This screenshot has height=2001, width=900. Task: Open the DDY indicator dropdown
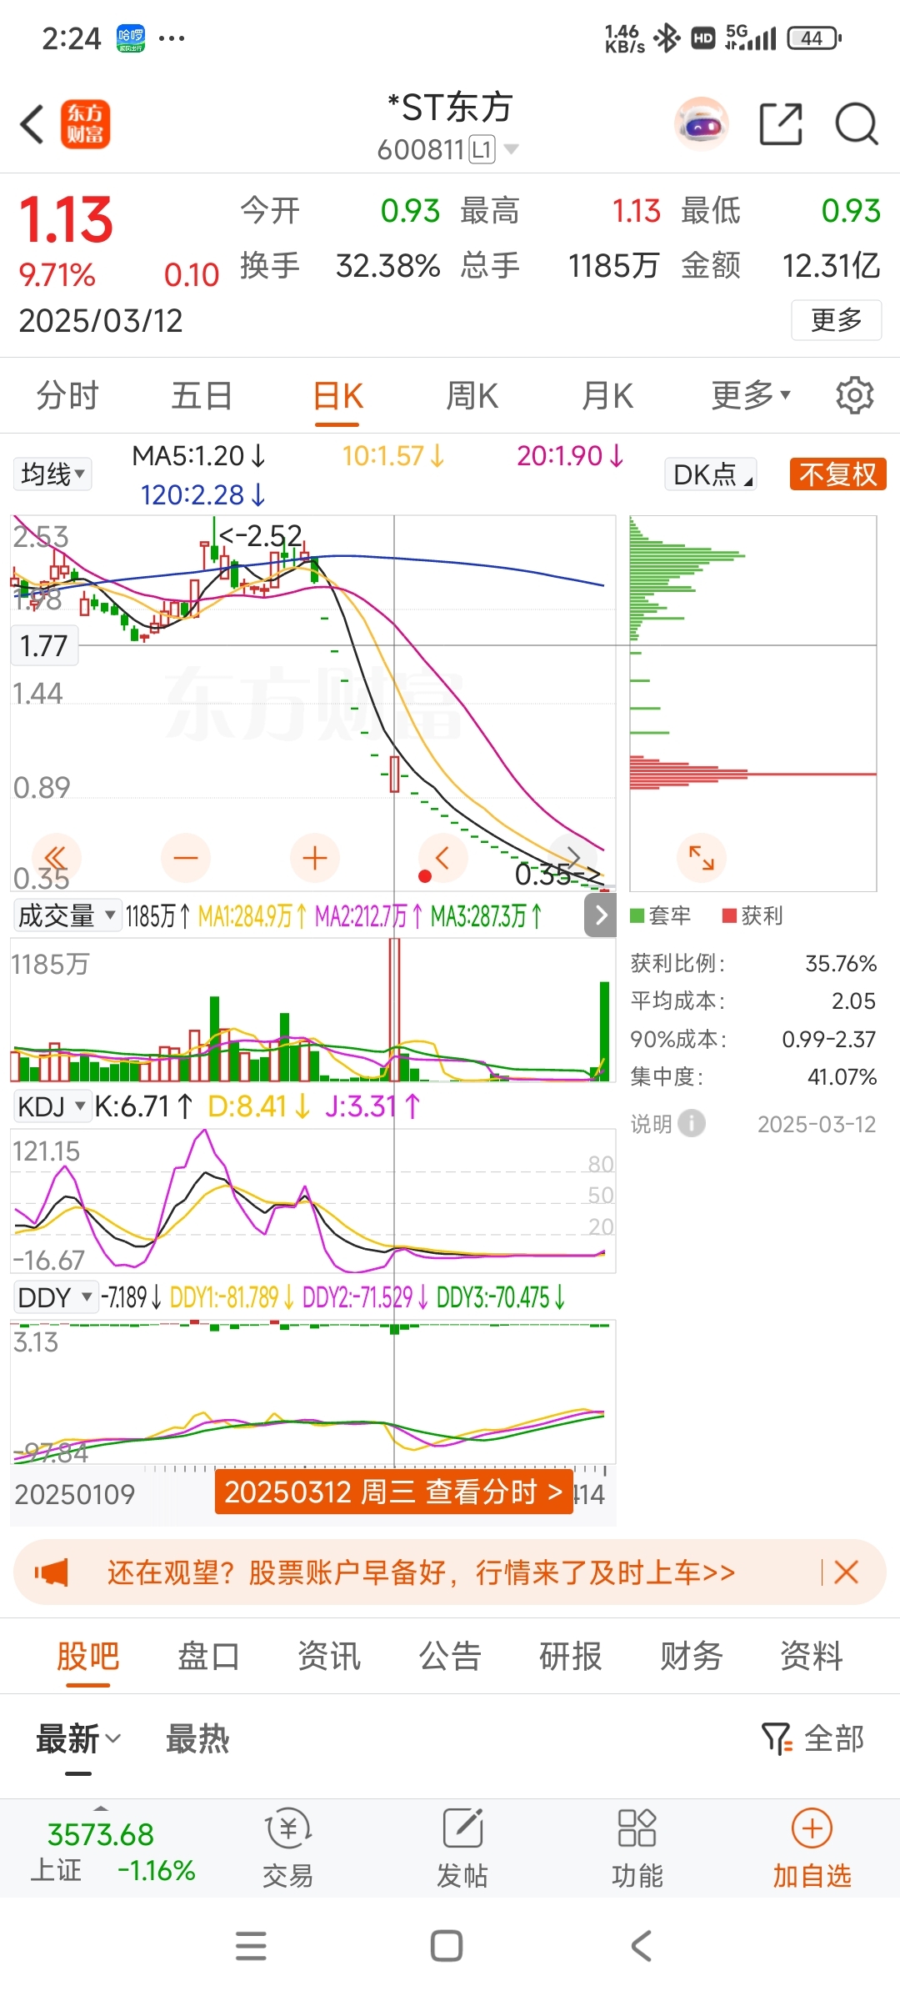[55, 1297]
